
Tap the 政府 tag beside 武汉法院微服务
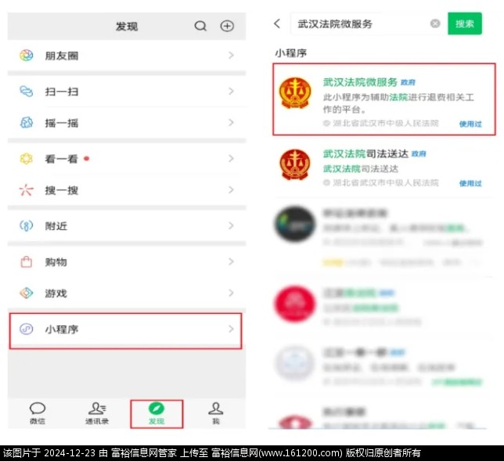408,83
